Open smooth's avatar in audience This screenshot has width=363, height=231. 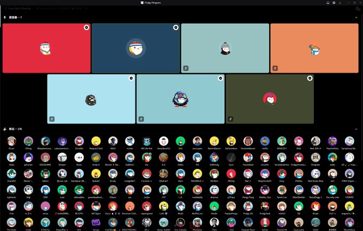coord(265,157)
